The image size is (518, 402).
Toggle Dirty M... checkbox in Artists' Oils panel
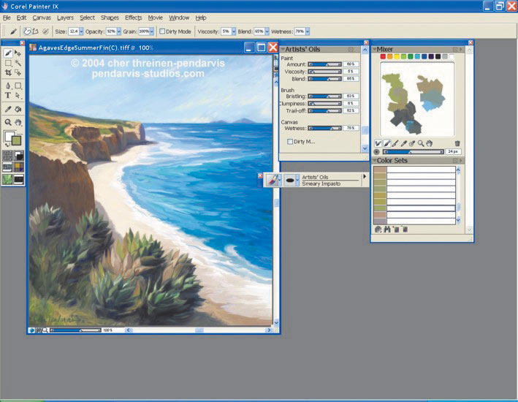[x=290, y=142]
